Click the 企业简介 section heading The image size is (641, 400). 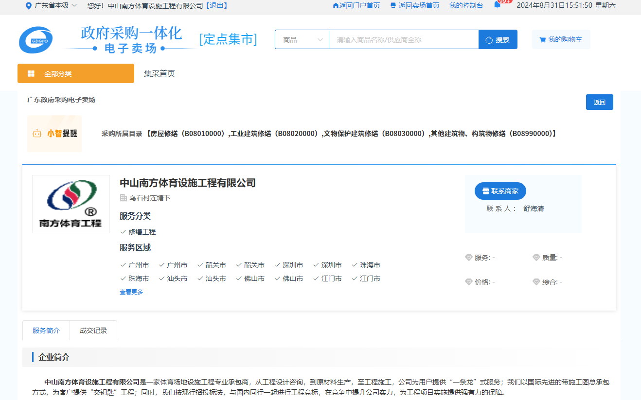pyautogui.click(x=54, y=357)
